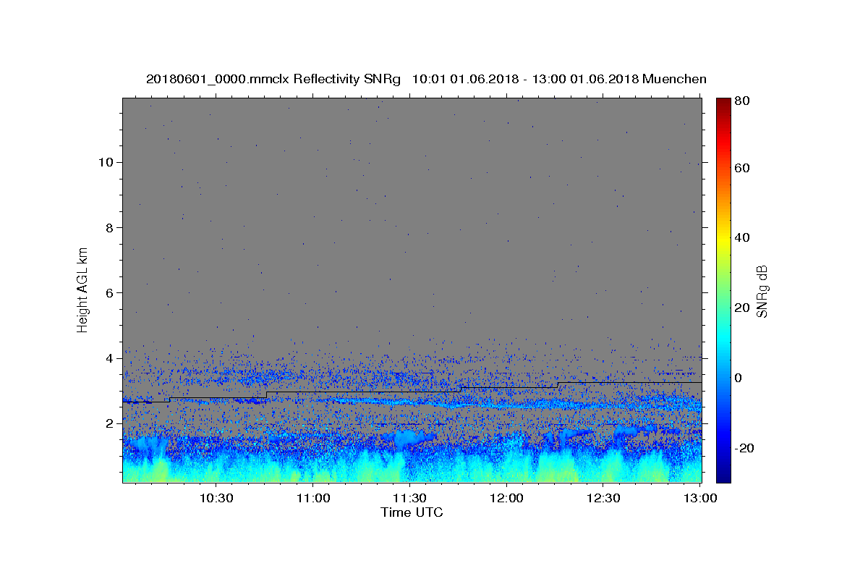Image resolution: width=868 pixels, height=579 pixels.
Task: Click the 'SNRg dB' colorbar label
Action: (762, 292)
